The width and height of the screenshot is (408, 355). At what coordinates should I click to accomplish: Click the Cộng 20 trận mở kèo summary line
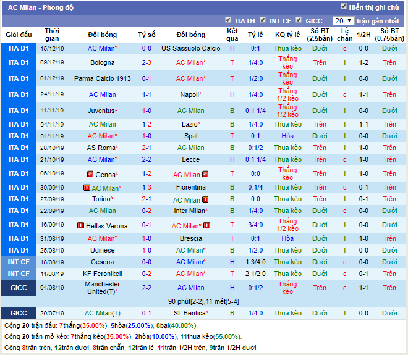pos(123,336)
